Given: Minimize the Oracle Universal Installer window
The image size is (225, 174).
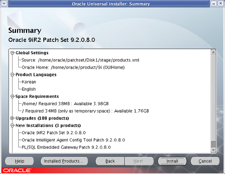Looking at the screenshot, I should (x=214, y=3).
